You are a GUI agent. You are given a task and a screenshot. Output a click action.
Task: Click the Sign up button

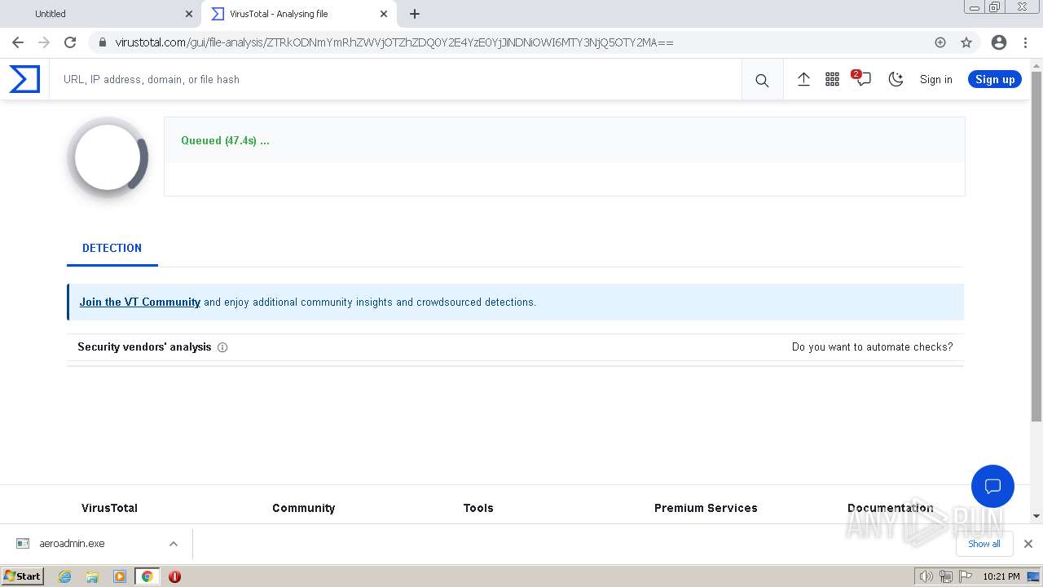pos(994,79)
